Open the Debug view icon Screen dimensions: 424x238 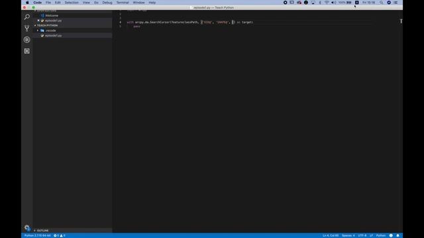tap(26, 40)
